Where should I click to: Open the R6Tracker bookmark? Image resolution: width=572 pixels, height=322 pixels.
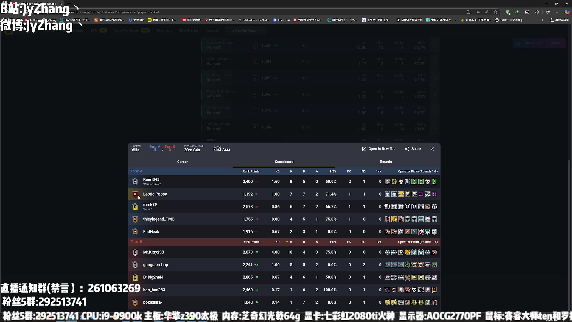pos(254,20)
